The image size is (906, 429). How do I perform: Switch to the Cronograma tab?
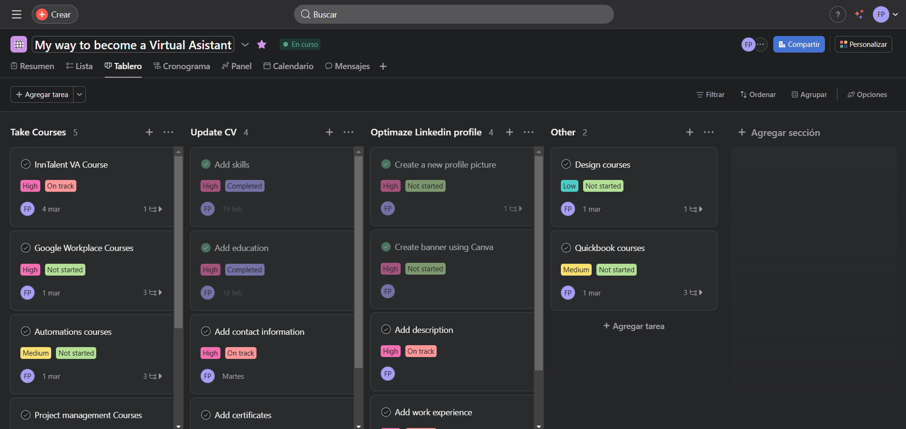pos(182,66)
